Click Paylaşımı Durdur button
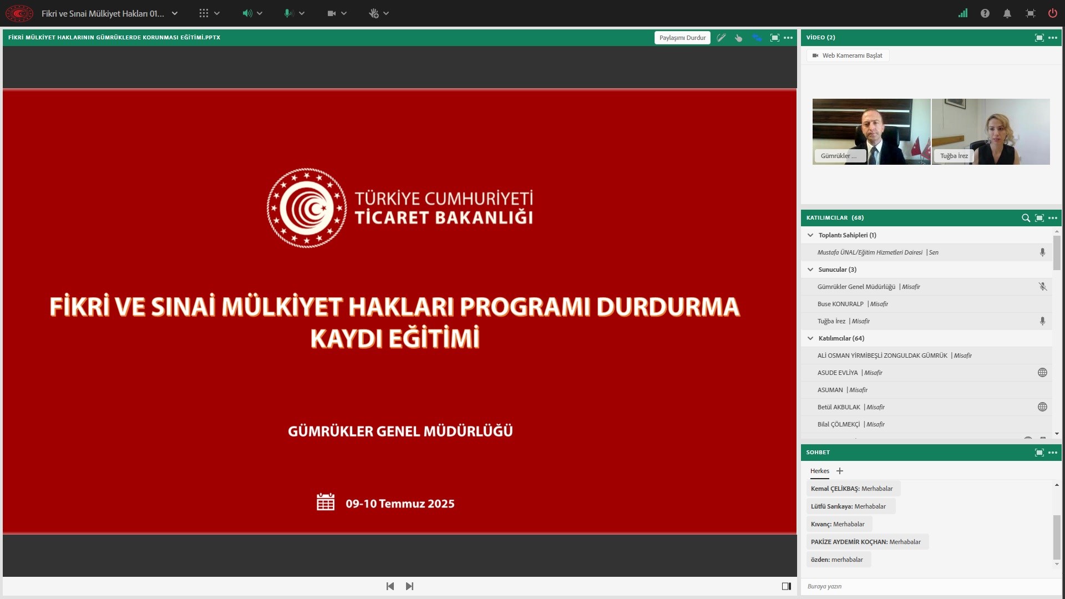 pos(682,38)
